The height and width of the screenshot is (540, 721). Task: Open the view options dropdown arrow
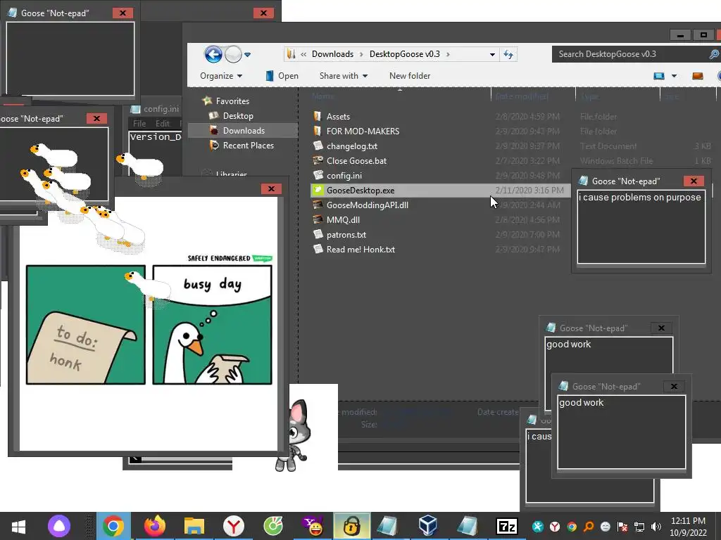674,76
